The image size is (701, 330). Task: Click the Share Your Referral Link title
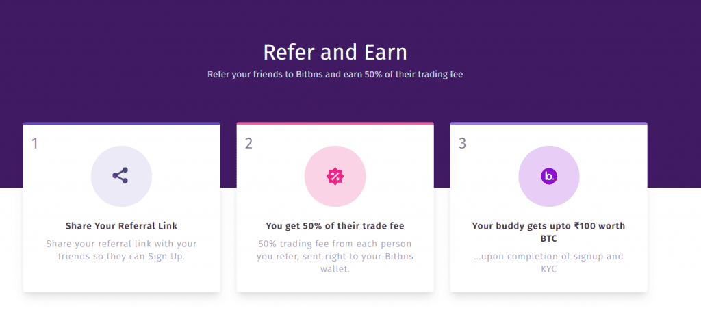click(121, 226)
